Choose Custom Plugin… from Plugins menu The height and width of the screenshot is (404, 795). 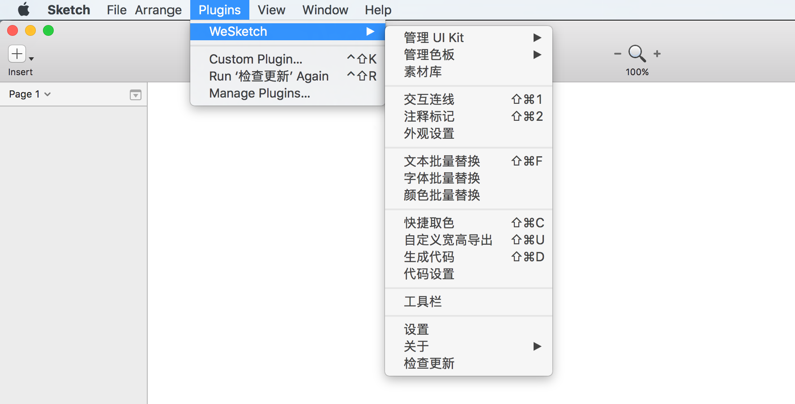[x=256, y=59]
